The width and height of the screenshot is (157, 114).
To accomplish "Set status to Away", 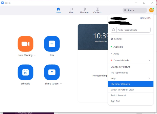I will [x=131, y=54].
